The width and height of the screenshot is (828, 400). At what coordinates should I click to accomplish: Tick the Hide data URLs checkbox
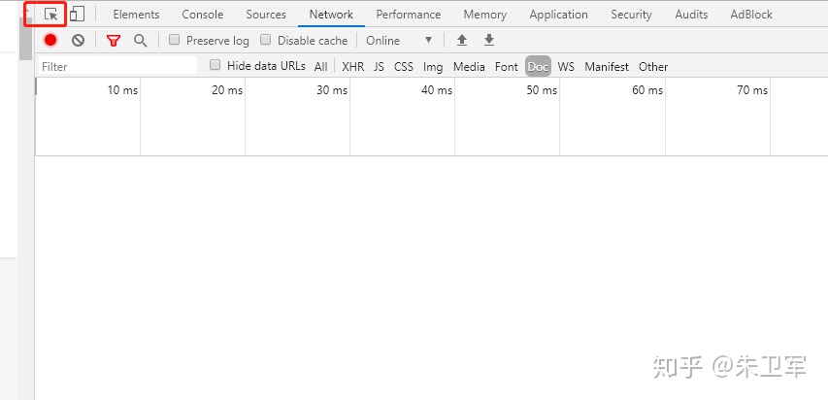click(215, 65)
